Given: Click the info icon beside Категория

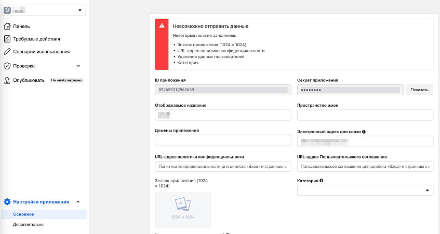Looking at the screenshot, I should pyautogui.click(x=322, y=181).
